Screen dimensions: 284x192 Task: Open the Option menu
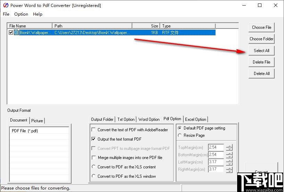click(x=21, y=14)
